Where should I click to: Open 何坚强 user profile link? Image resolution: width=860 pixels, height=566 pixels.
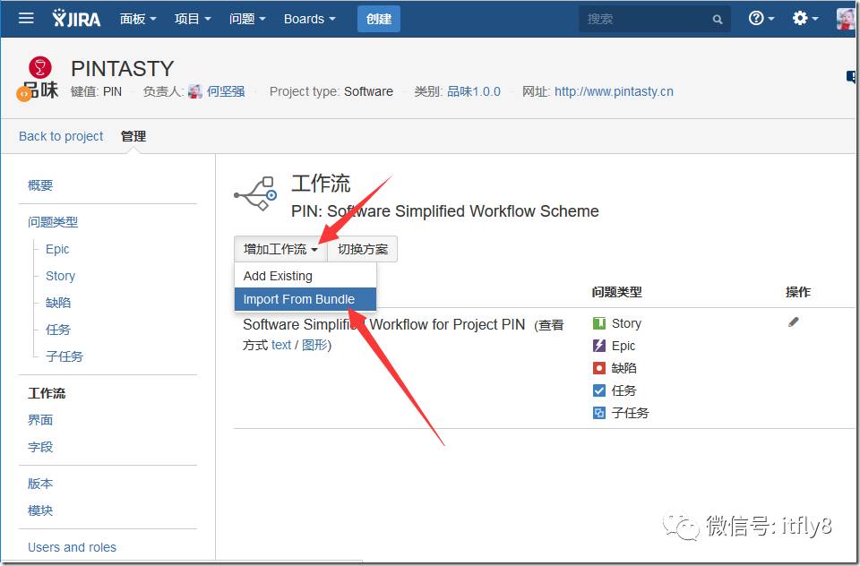(226, 91)
